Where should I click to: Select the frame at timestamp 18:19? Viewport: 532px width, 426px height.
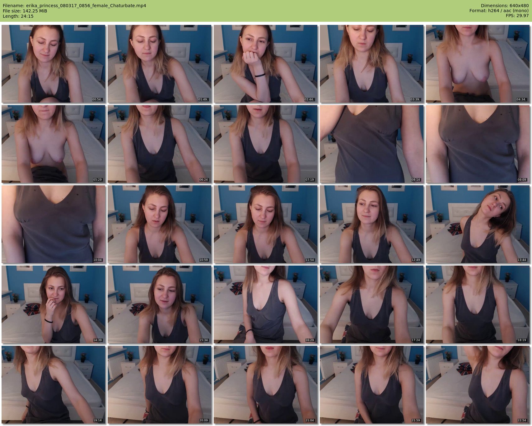(478, 304)
